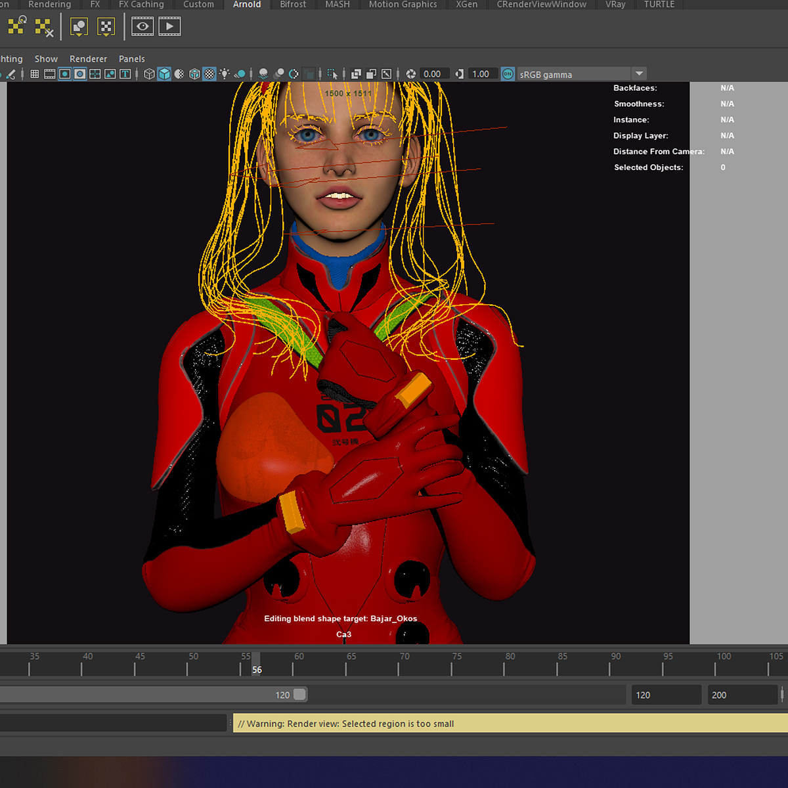This screenshot has height=788, width=788.
Task: Open the FX Caching shelf tab
Action: coord(141,5)
